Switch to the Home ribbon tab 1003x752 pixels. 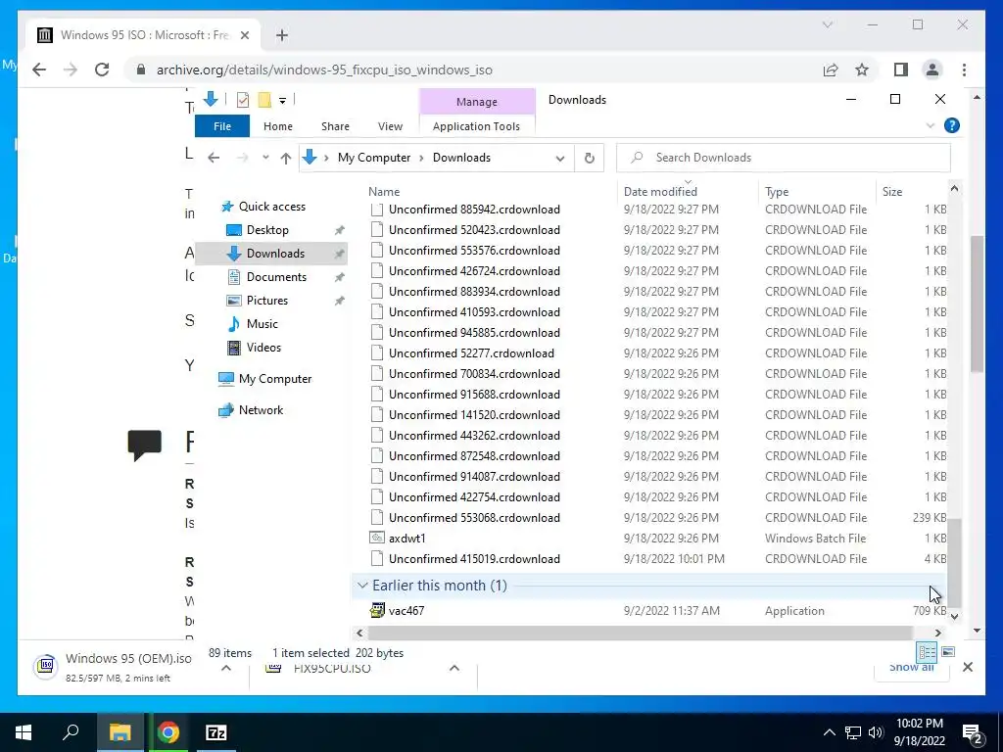[277, 126]
